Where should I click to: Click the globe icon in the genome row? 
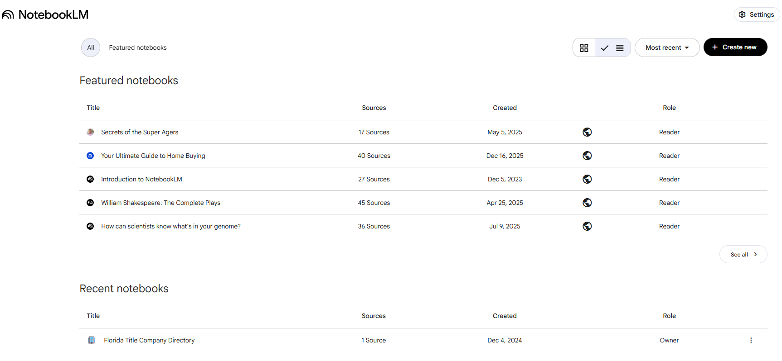click(x=587, y=226)
